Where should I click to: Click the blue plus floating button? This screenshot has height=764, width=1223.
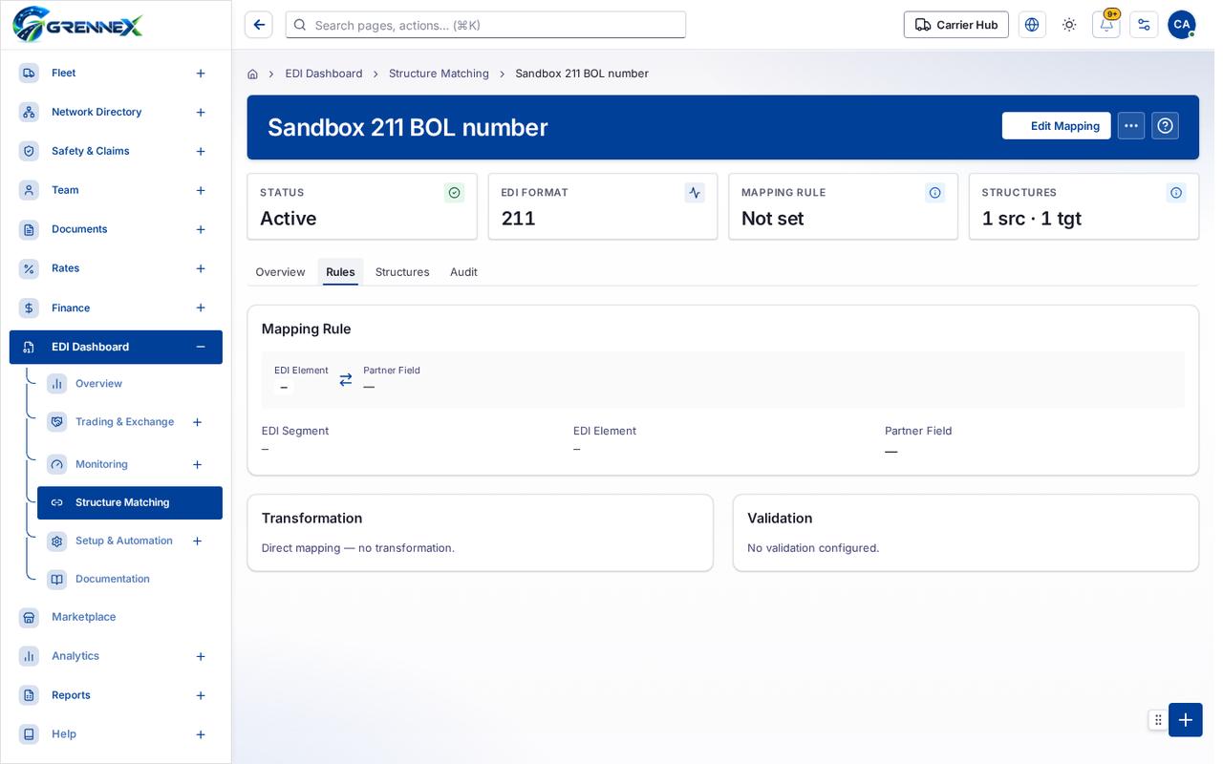1186,720
